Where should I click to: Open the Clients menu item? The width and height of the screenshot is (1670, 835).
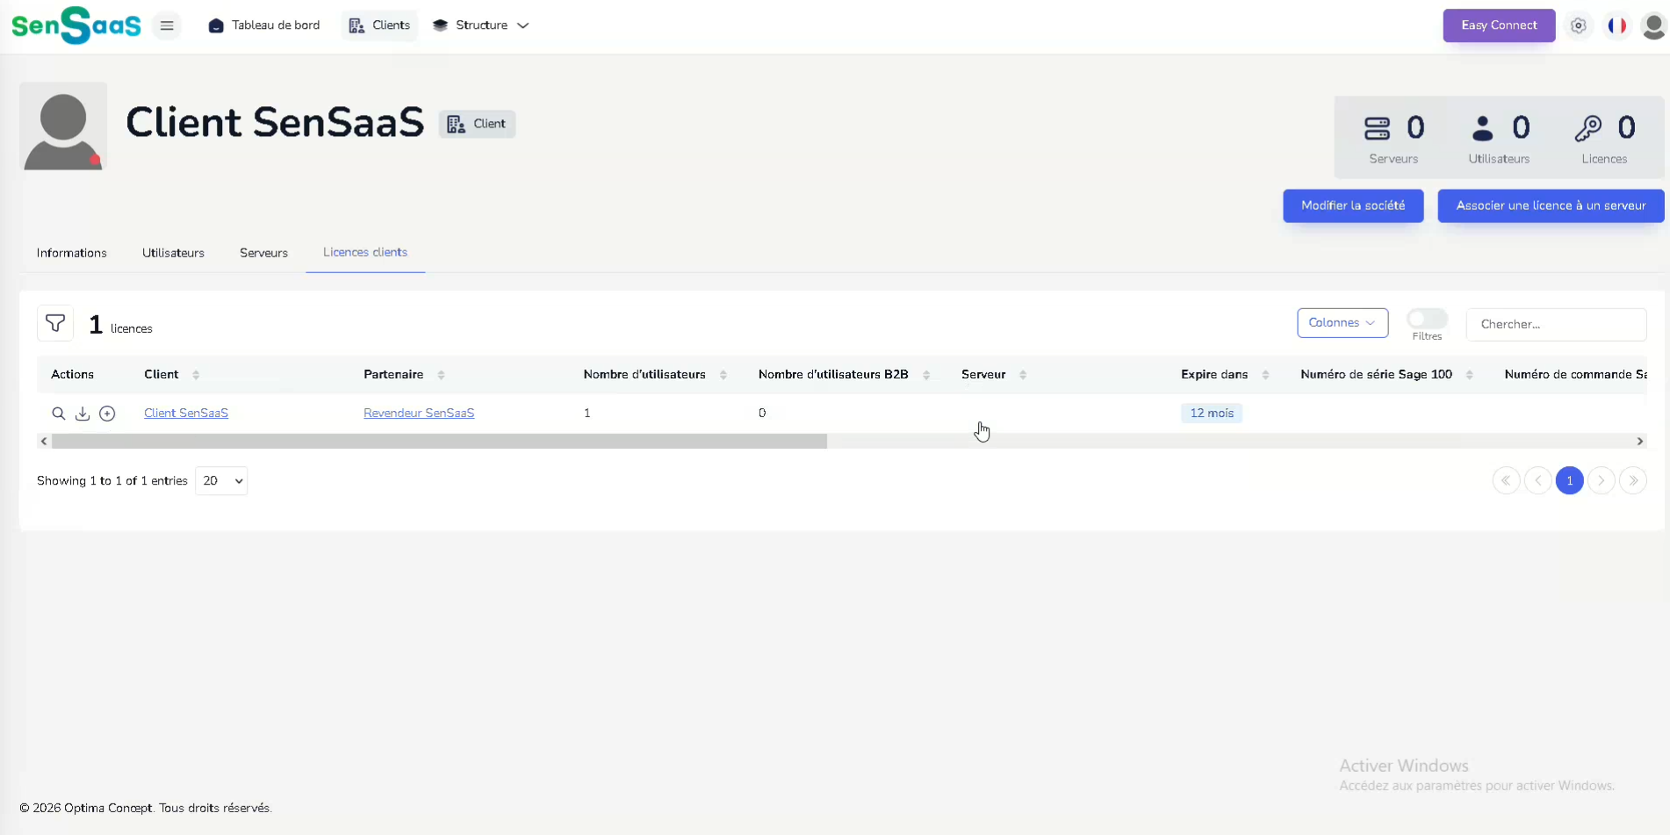coord(379,25)
